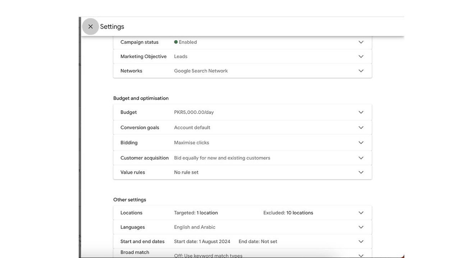
Task: Expand the Customer acquisition chevron
Action: click(x=361, y=158)
